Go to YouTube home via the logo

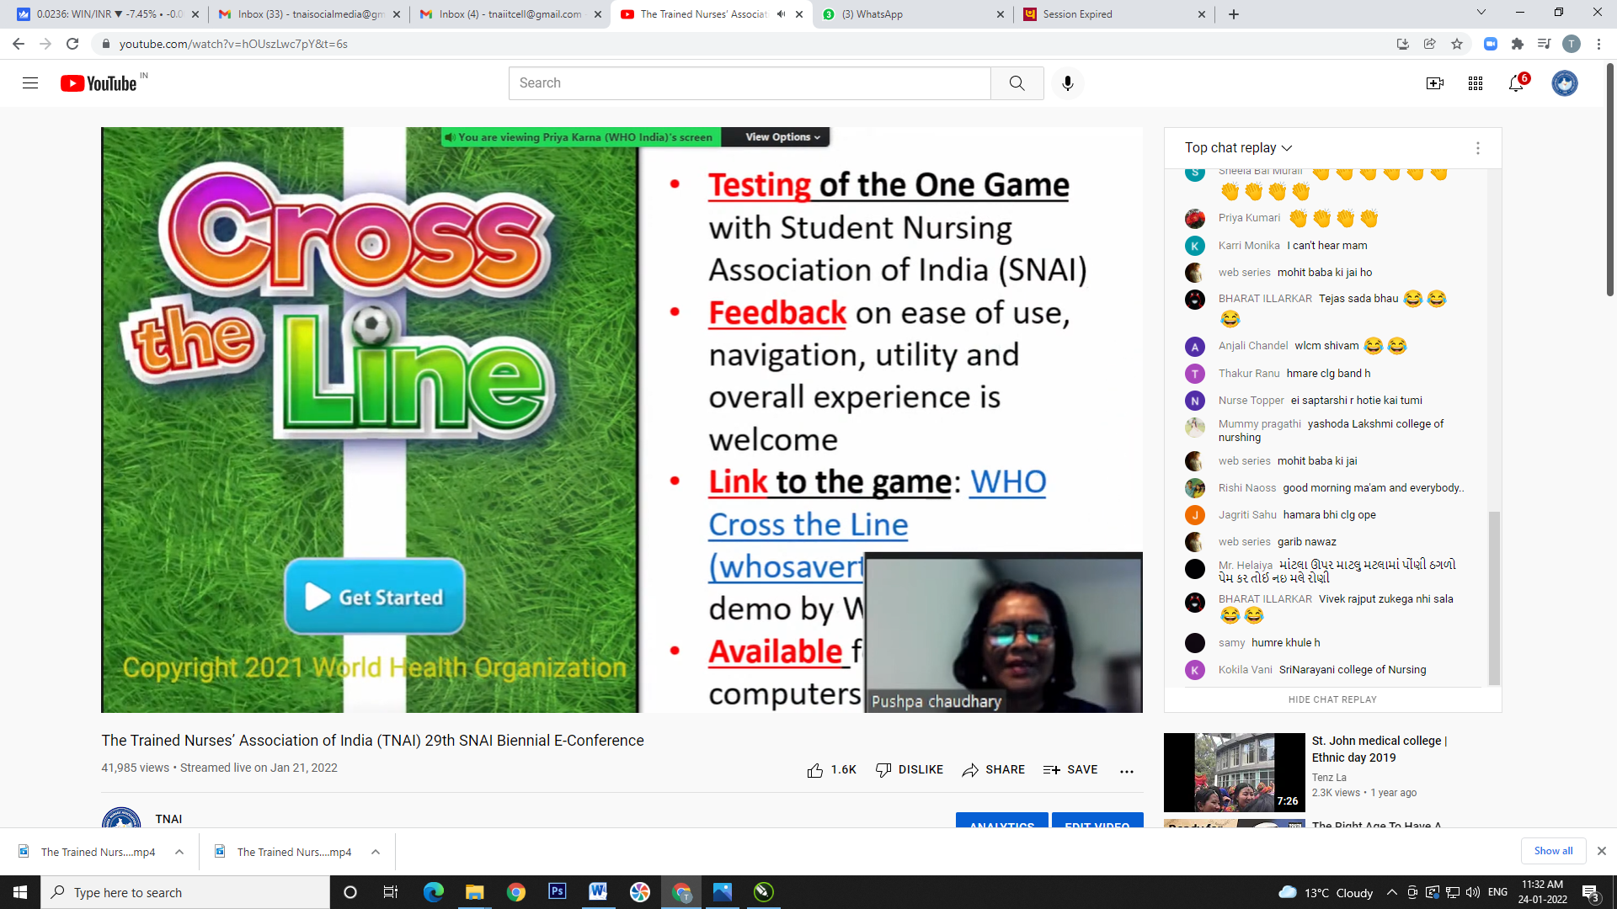pyautogui.click(x=99, y=83)
